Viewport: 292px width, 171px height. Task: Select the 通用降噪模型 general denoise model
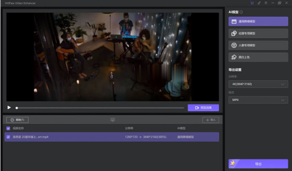pos(258,22)
